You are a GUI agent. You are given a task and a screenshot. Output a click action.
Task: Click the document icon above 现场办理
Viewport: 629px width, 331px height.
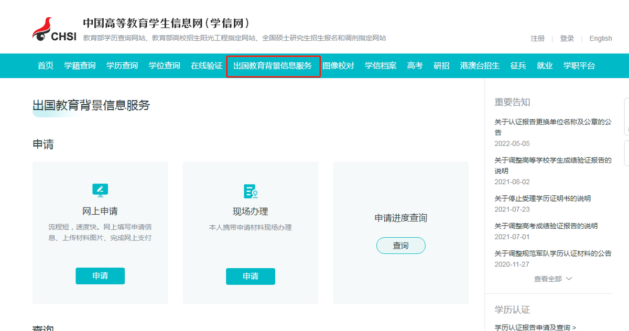tap(251, 190)
